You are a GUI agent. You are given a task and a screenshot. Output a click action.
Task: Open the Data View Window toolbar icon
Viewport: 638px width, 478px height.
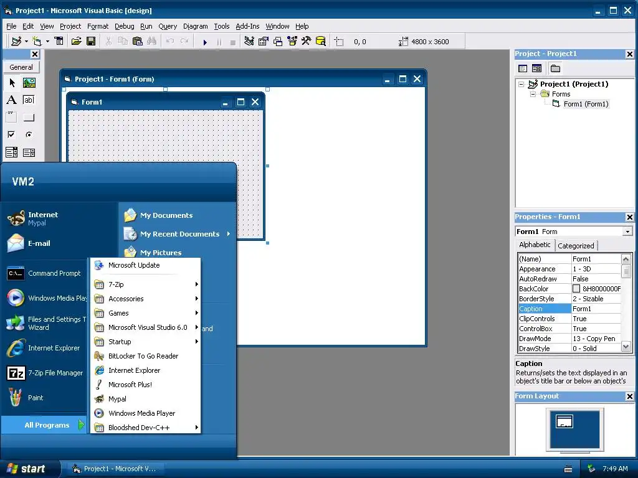(x=321, y=42)
